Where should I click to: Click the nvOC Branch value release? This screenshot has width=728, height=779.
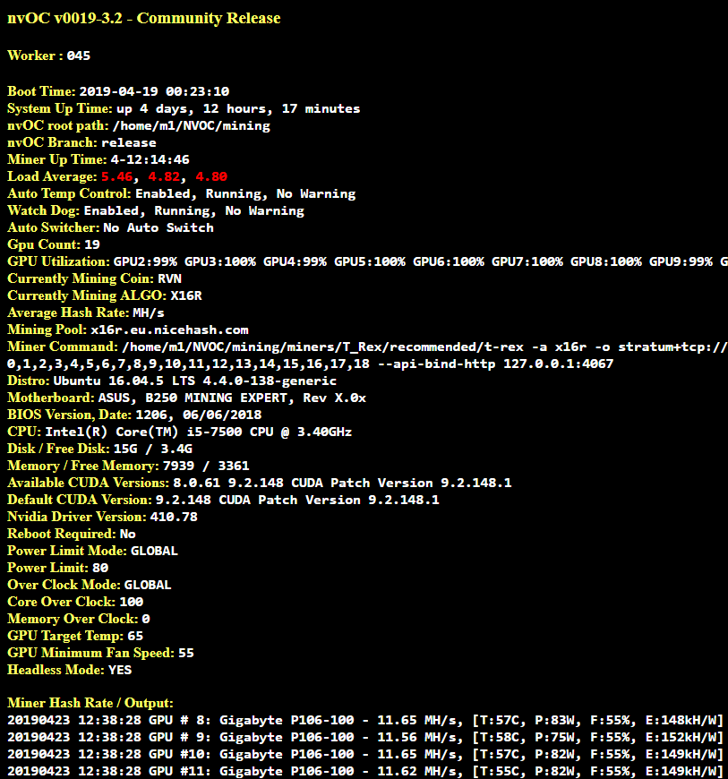coord(129,142)
